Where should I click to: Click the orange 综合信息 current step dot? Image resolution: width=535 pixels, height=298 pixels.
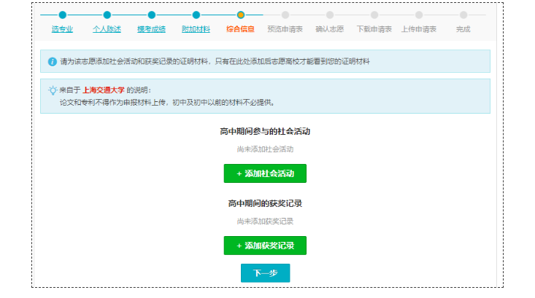click(241, 15)
